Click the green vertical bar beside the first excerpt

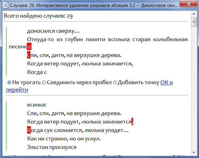pos(6,51)
